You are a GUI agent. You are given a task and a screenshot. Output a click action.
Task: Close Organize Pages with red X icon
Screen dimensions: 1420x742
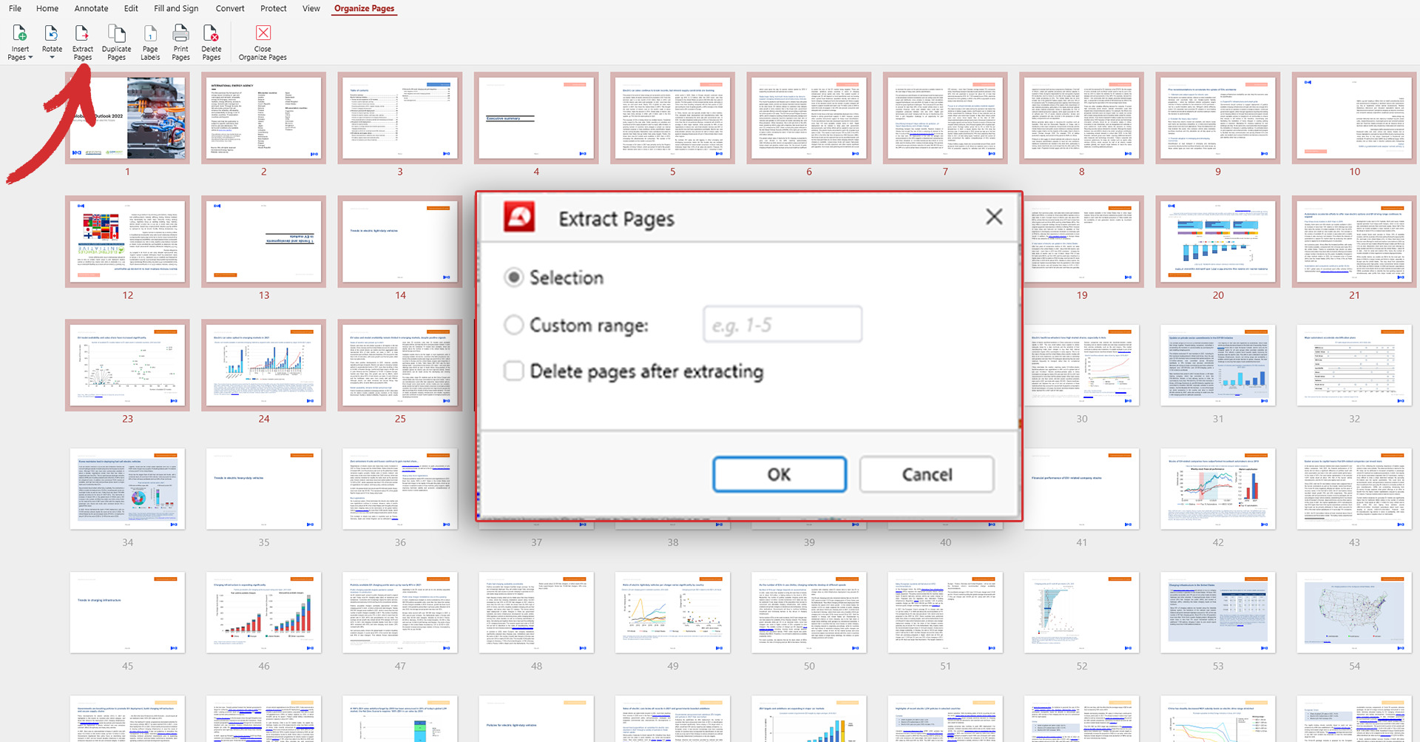click(x=263, y=33)
